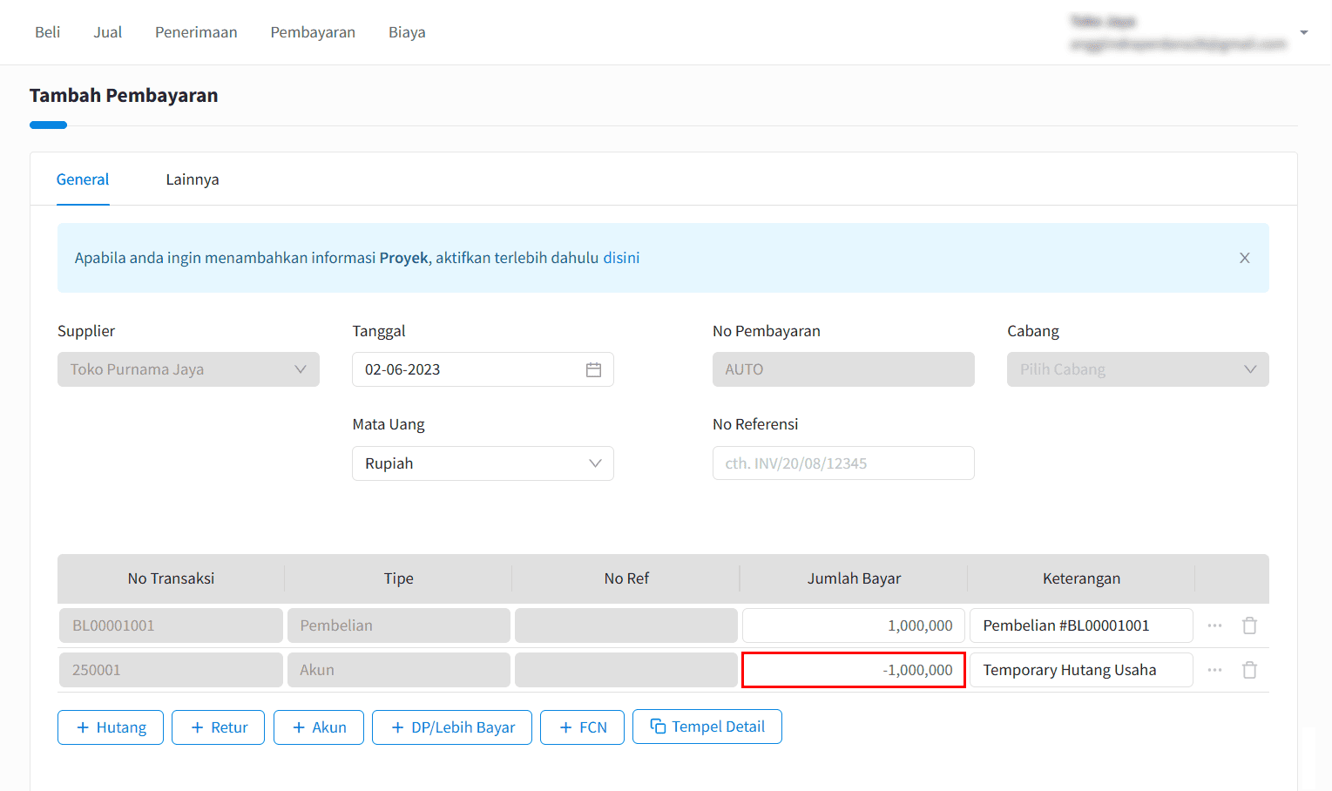This screenshot has width=1332, height=791.
Task: Open more options for 250001 row
Action: (x=1214, y=670)
